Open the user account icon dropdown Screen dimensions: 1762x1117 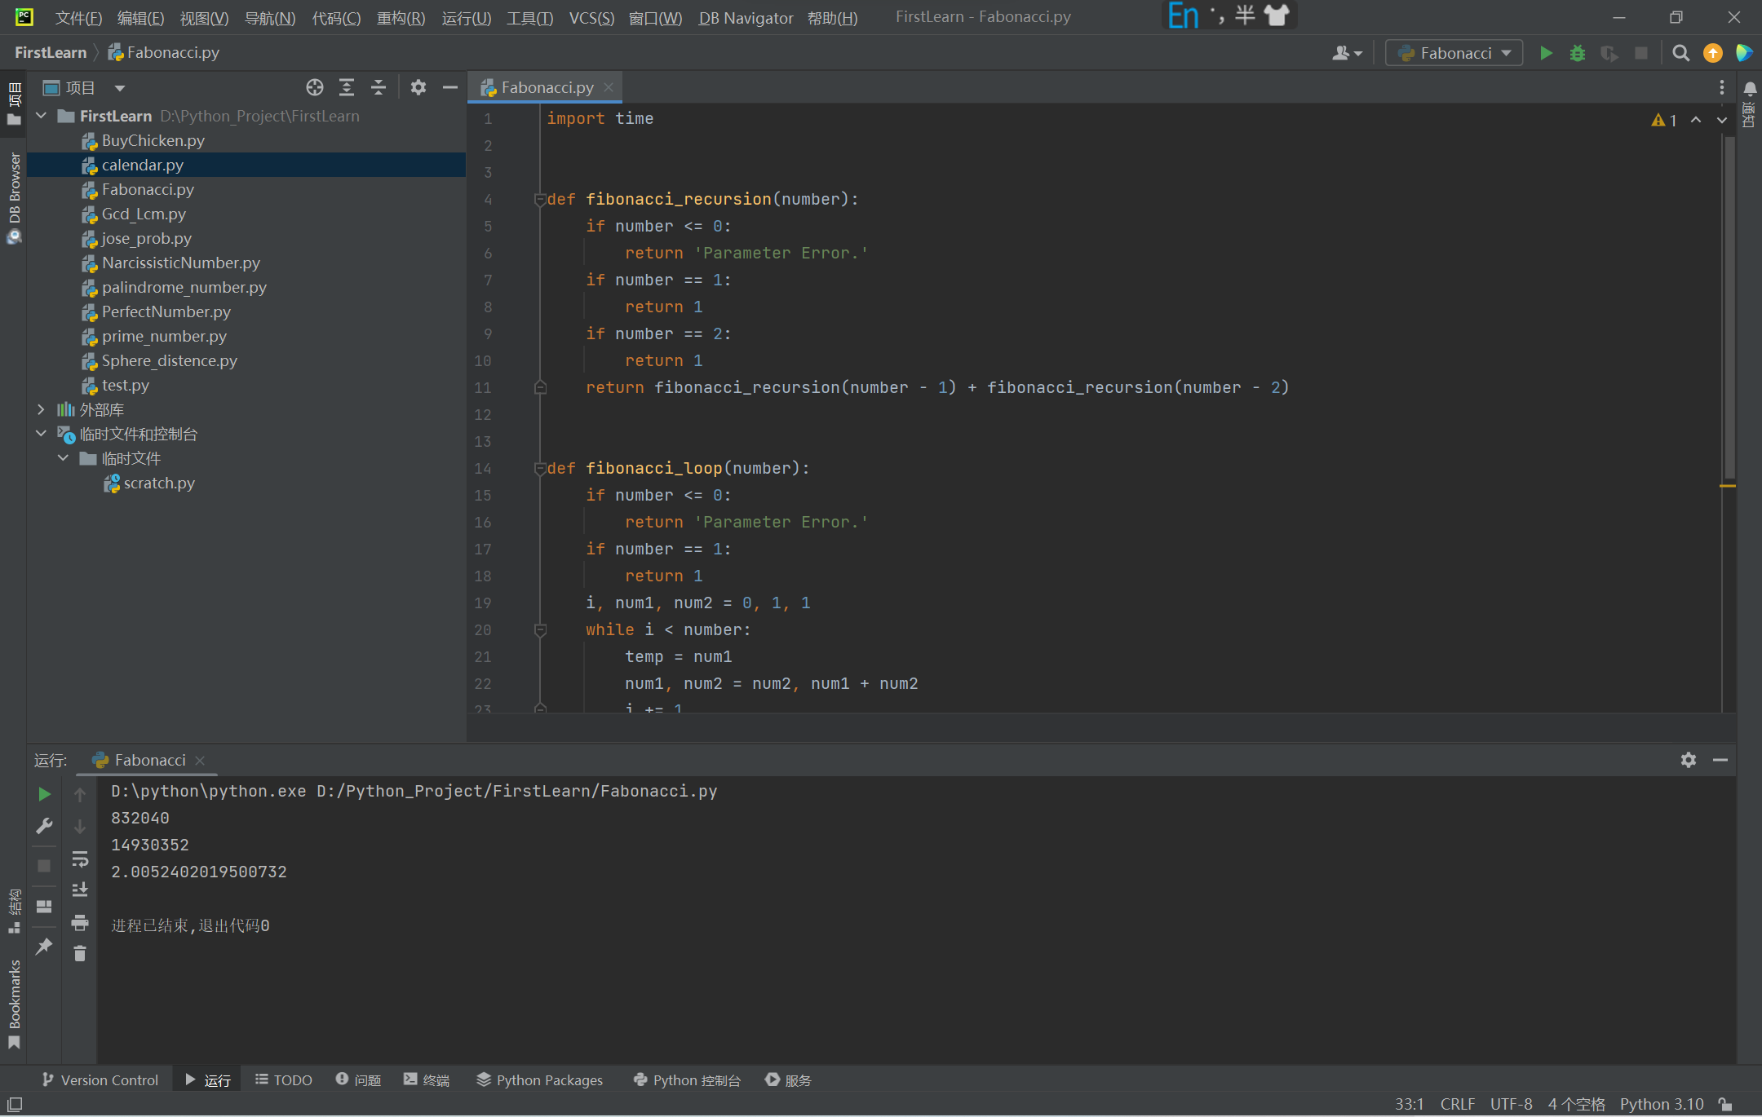pos(1347,53)
